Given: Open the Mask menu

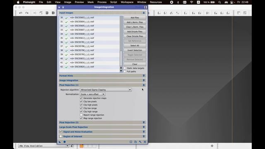Looking at the screenshot, I should 91,2.
